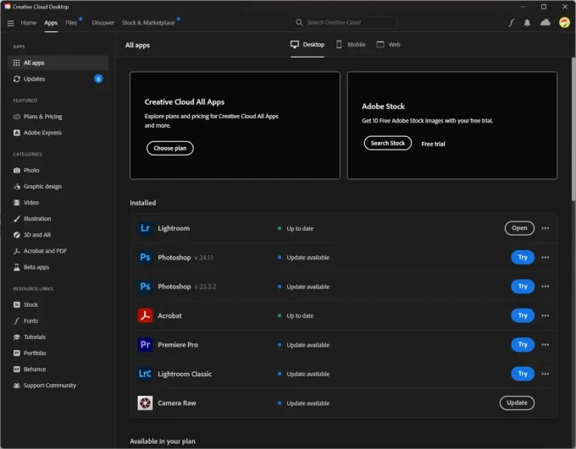This screenshot has width=576, height=449.
Task: Check cloud sync status icon
Action: [x=546, y=23]
